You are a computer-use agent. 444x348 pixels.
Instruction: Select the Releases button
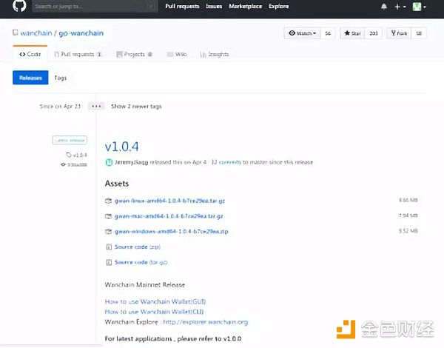(30, 78)
